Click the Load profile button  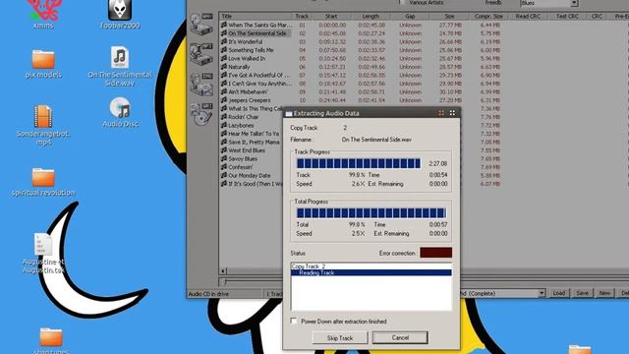(x=559, y=293)
